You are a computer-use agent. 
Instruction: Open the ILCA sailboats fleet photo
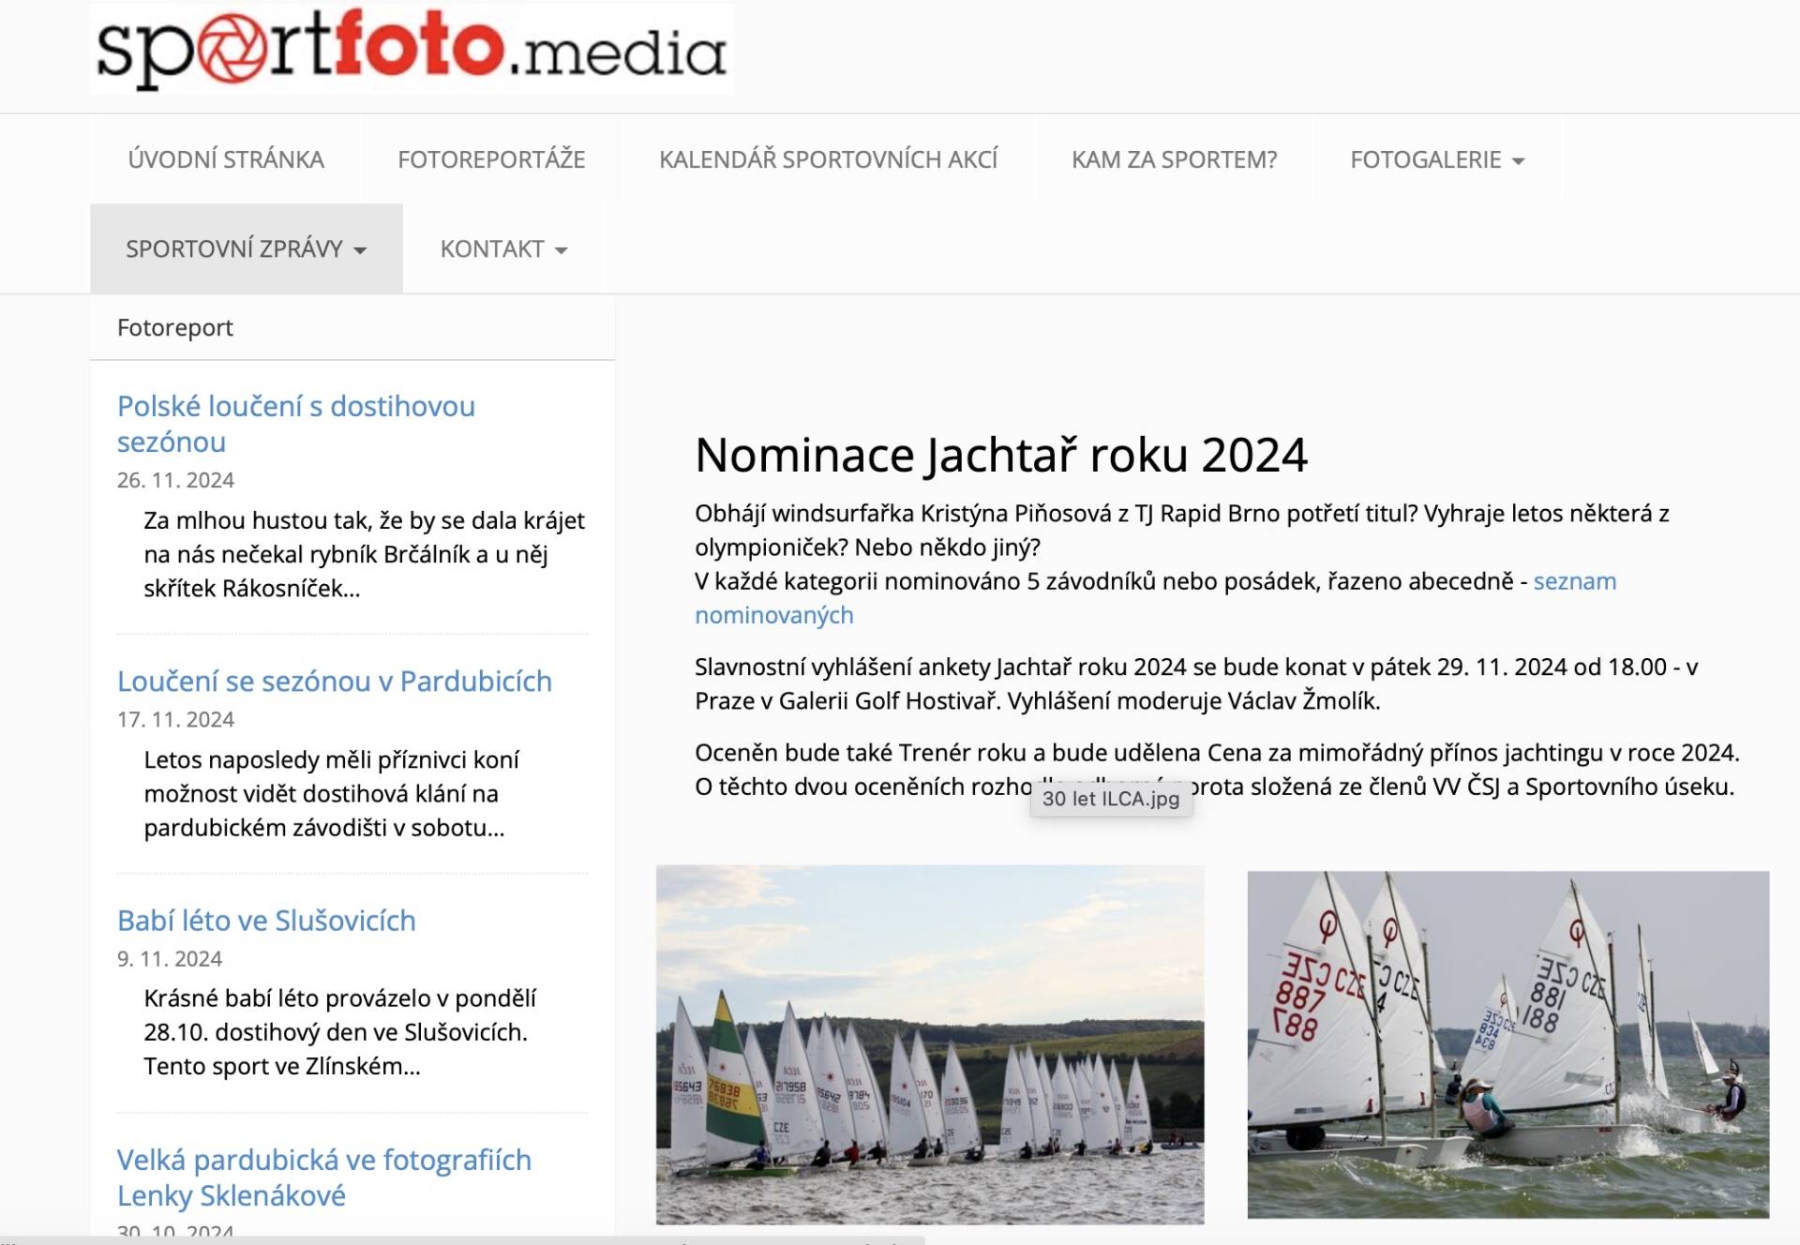click(929, 1043)
